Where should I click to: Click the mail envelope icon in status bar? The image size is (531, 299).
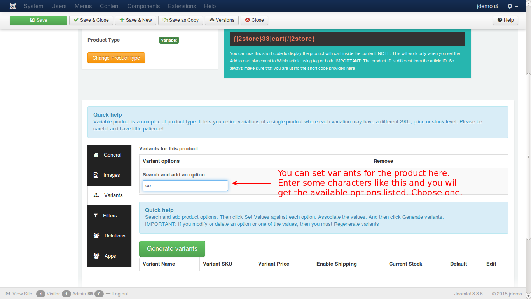(x=90, y=294)
